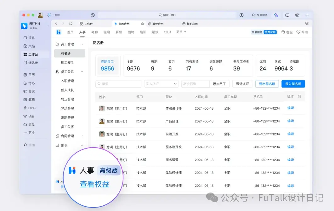
Task: Click the upload arrow icon beside search bar
Action: click(x=241, y=15)
